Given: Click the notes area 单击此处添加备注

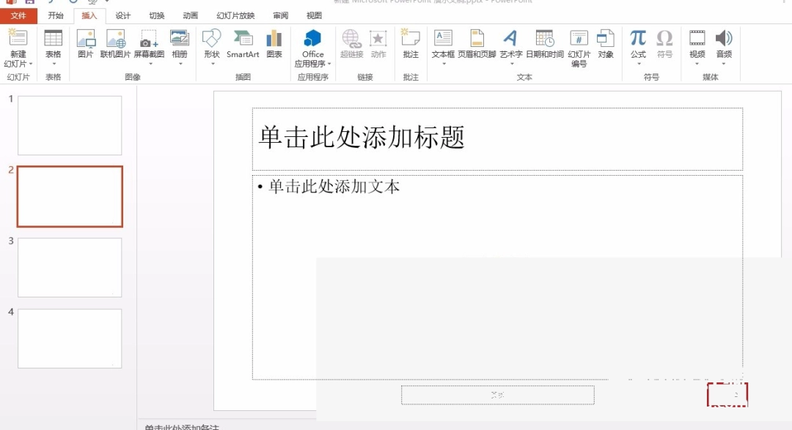Looking at the screenshot, I should point(182,427).
